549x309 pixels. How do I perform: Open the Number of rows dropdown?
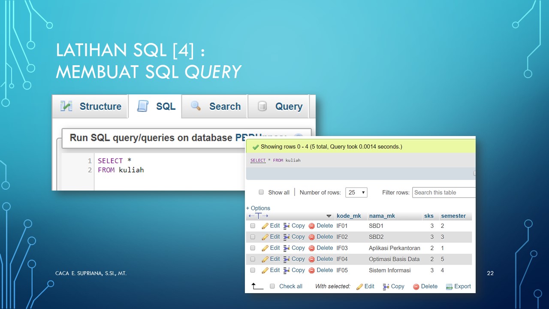356,192
